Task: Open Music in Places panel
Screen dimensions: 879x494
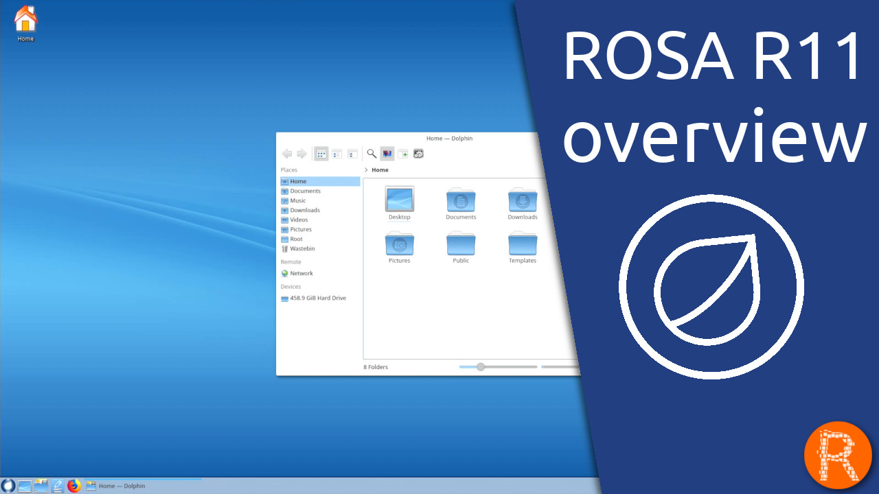Action: (320, 200)
